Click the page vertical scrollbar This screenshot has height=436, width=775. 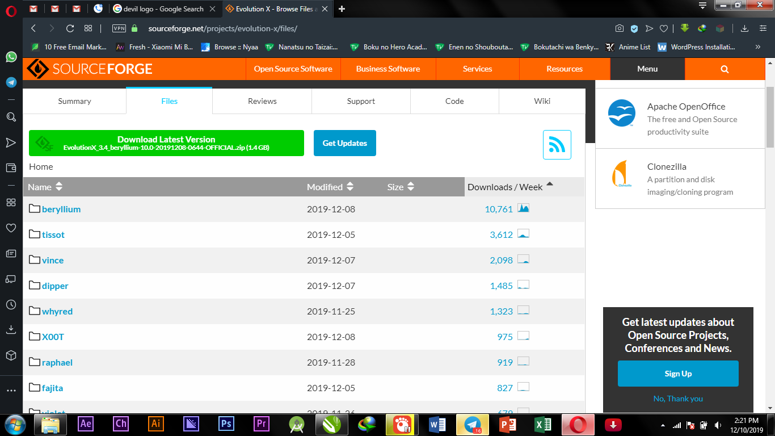(x=770, y=117)
